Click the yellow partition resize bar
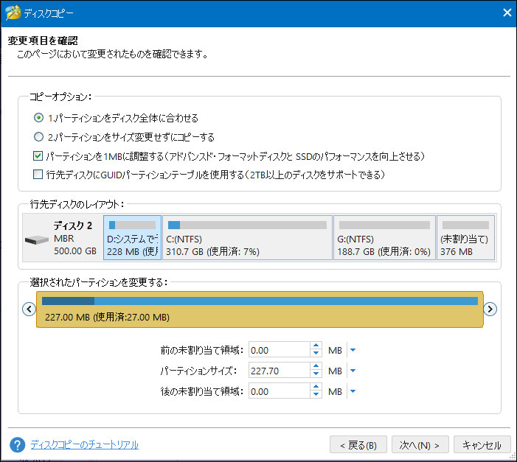517x462 pixels. click(x=260, y=309)
